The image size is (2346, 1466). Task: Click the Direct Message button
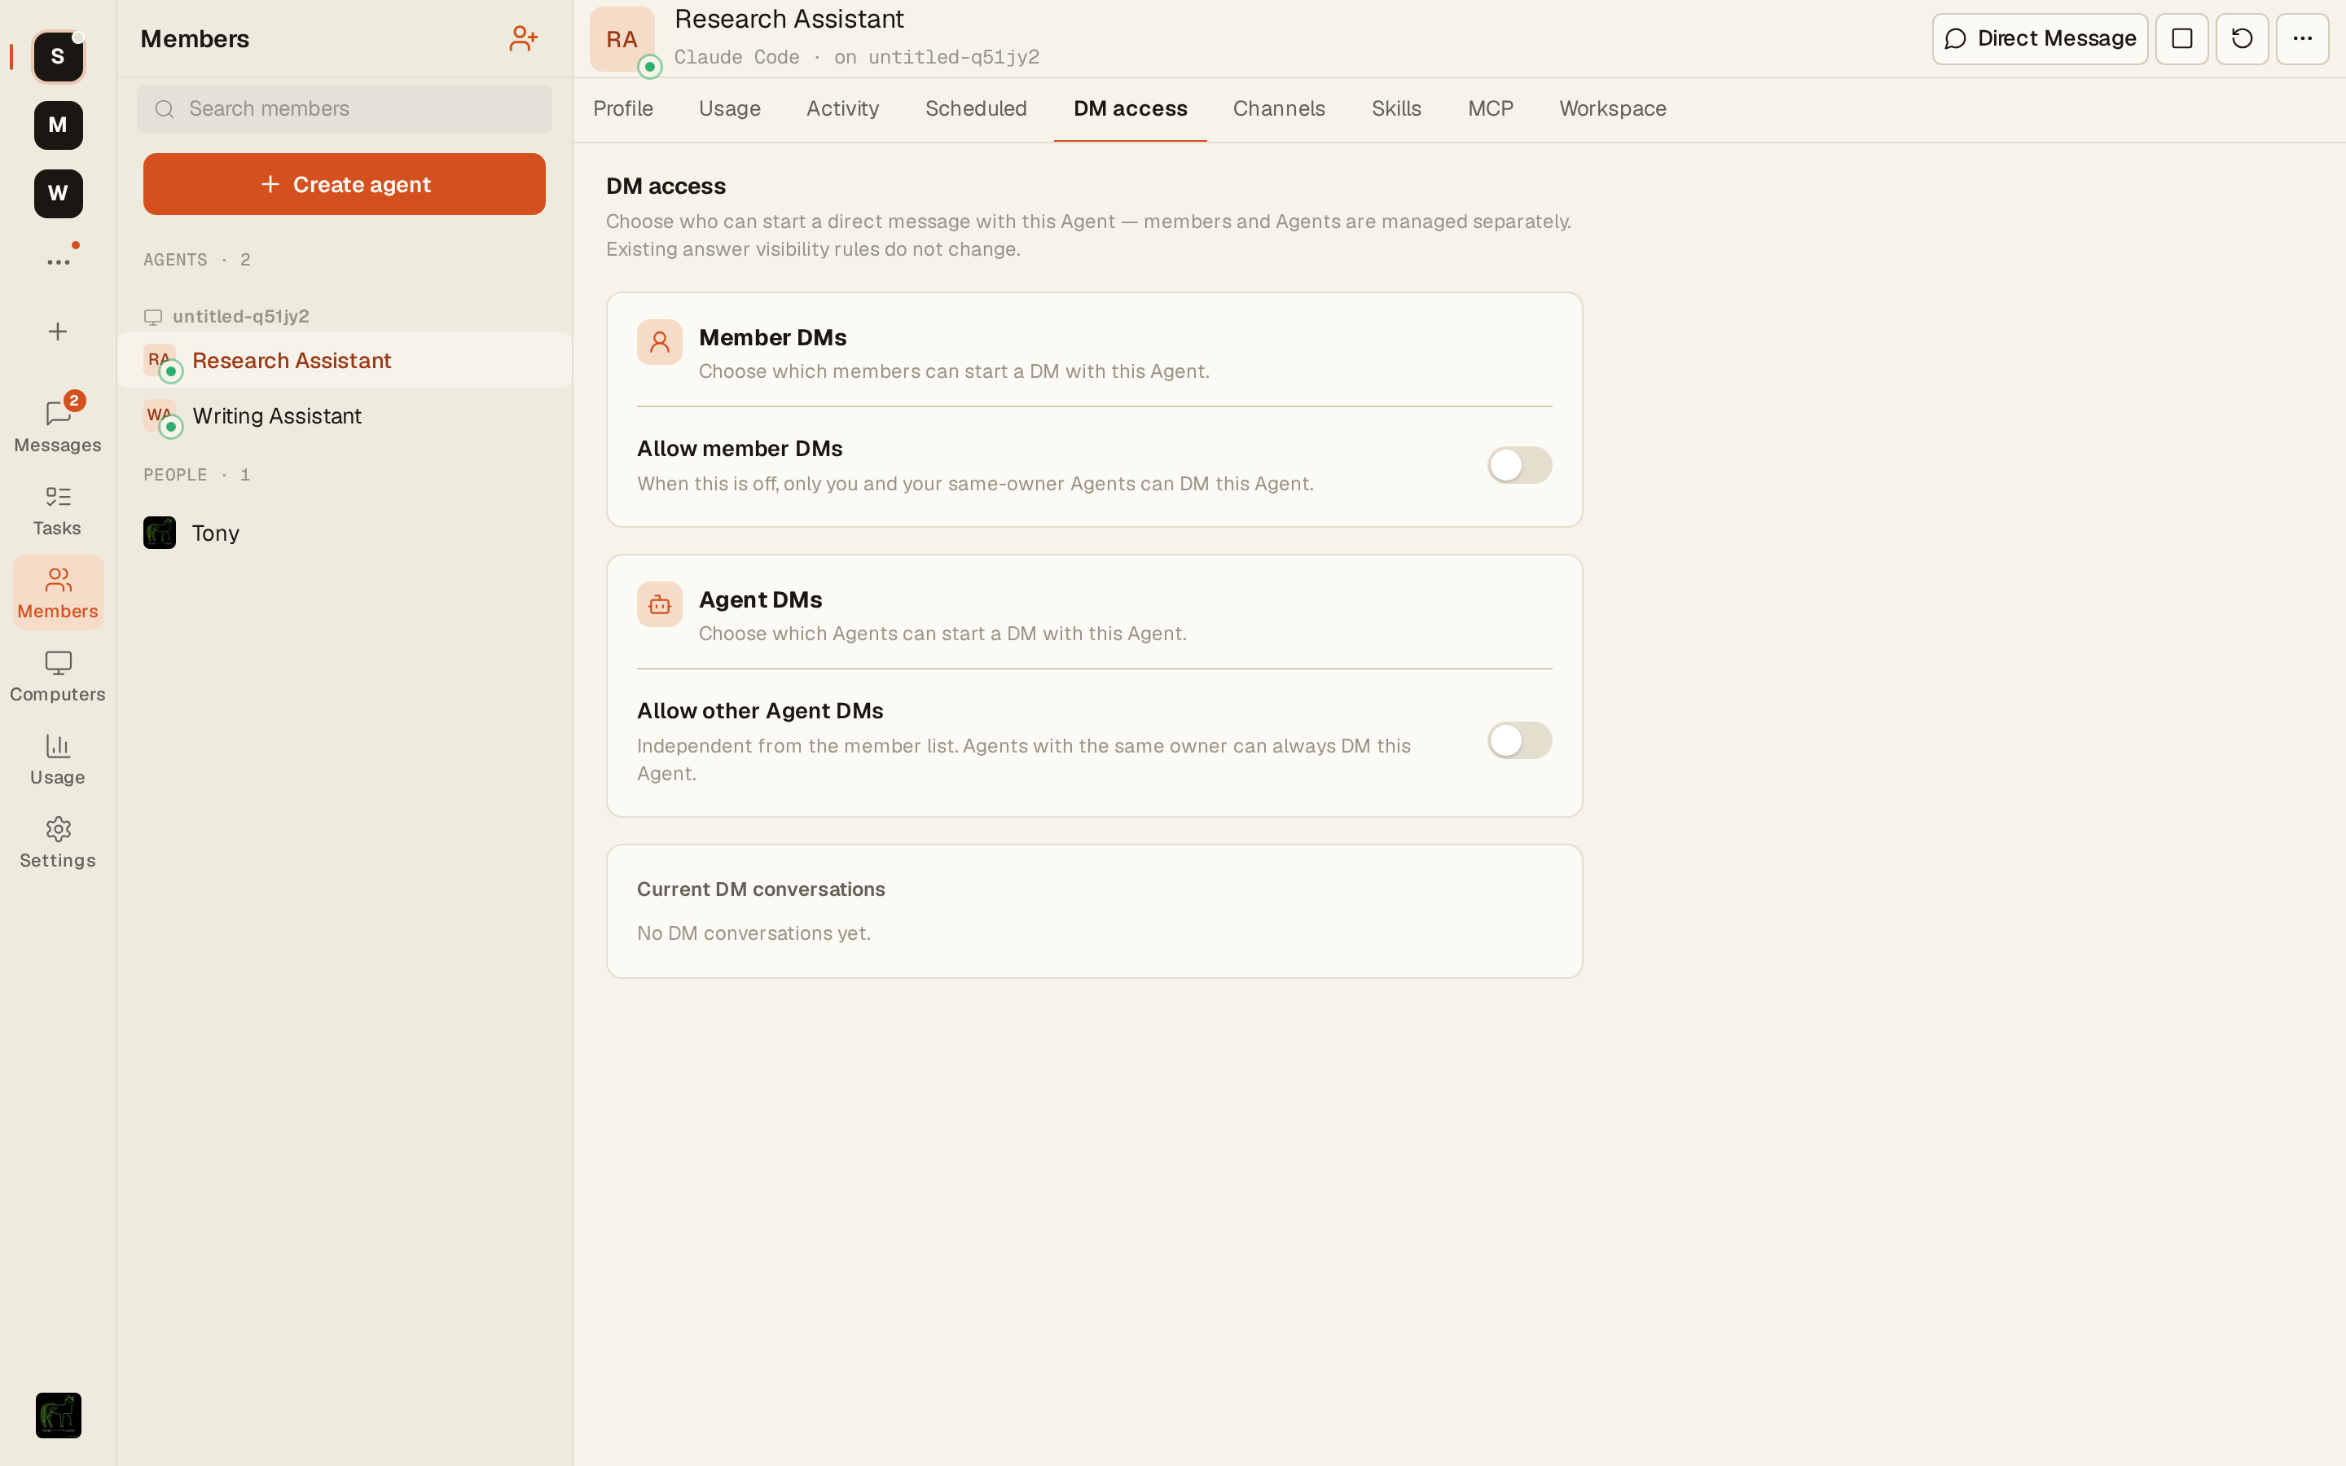click(2040, 39)
